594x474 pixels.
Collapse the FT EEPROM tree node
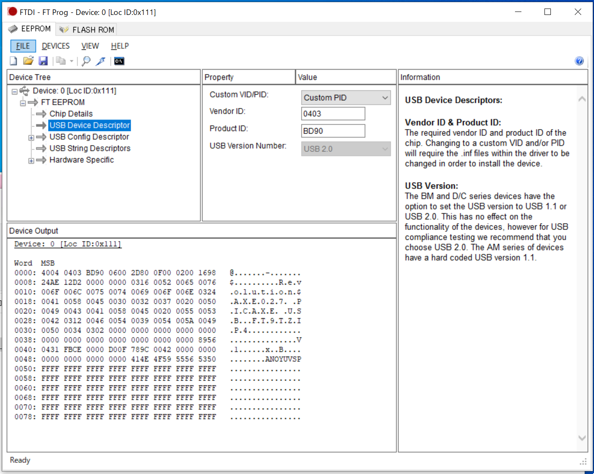tap(23, 103)
